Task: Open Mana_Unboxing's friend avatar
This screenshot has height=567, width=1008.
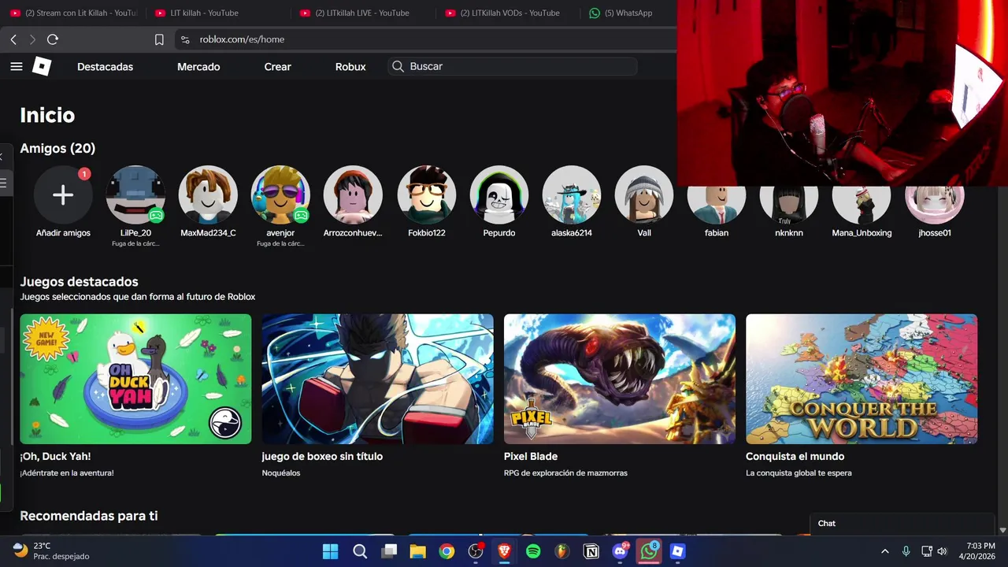Action: tap(862, 205)
